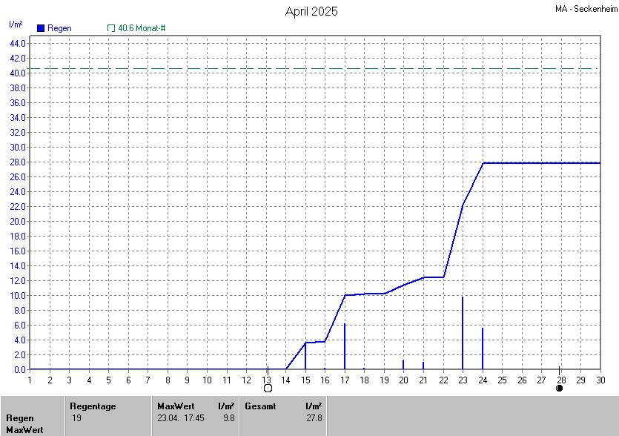619x436 pixels.
Task: Click day 30 on the x-axis
Action: (x=600, y=380)
